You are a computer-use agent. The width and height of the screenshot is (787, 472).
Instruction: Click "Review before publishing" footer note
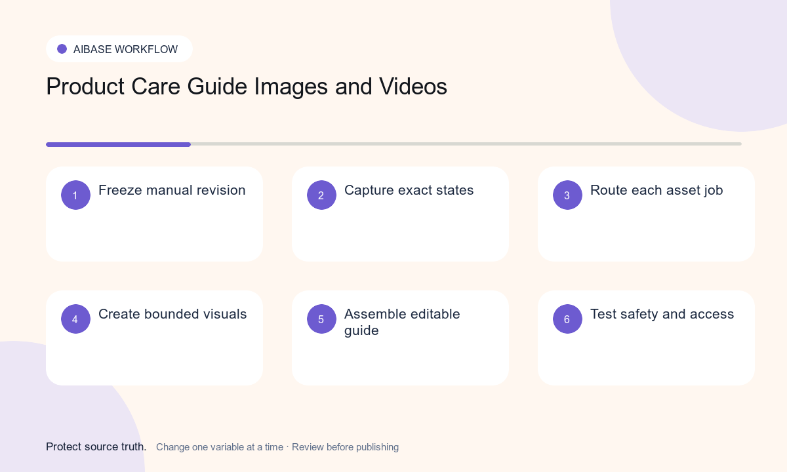[x=345, y=447]
